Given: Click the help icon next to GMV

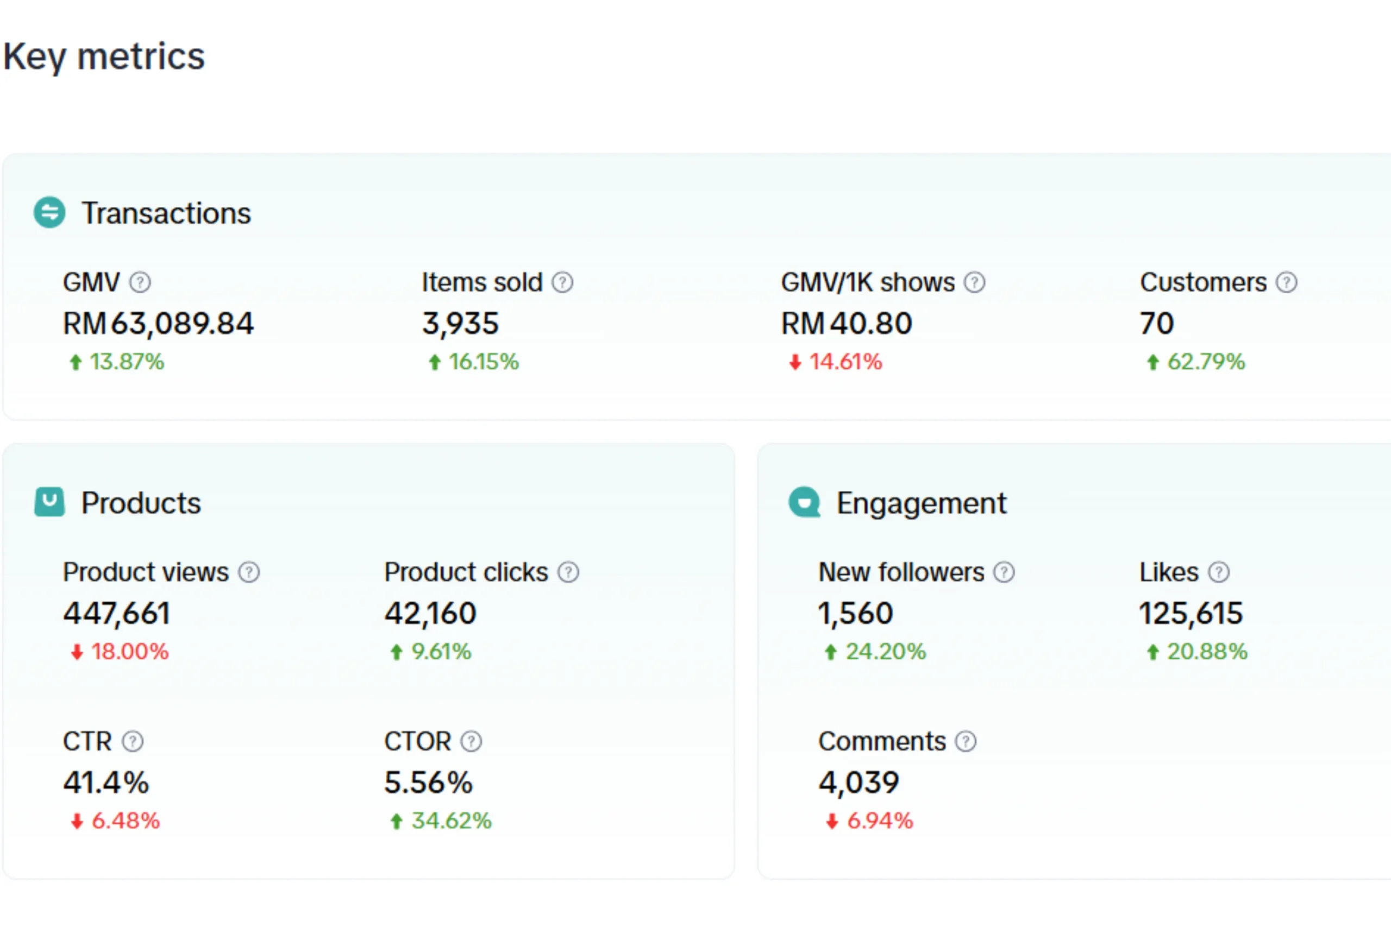Looking at the screenshot, I should tap(140, 282).
